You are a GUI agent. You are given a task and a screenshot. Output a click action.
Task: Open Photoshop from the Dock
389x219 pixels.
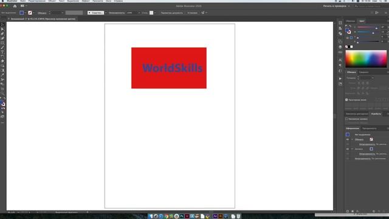(182, 217)
